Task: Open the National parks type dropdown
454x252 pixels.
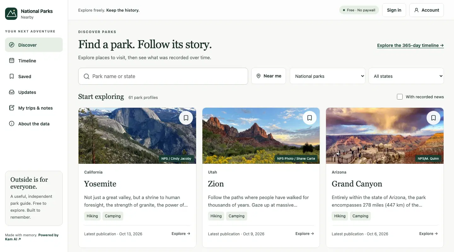Action: tap(327, 76)
